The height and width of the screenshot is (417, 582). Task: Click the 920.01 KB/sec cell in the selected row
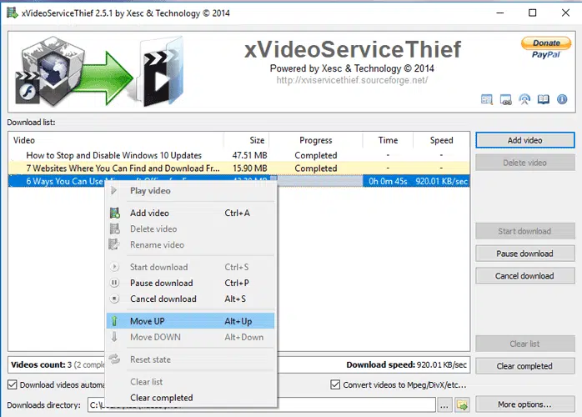(441, 181)
